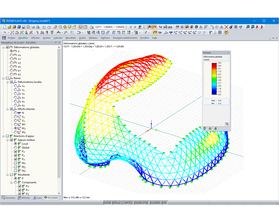Create a new model with the New icon
The width and height of the screenshot is (279, 223).
[x=4, y=27]
